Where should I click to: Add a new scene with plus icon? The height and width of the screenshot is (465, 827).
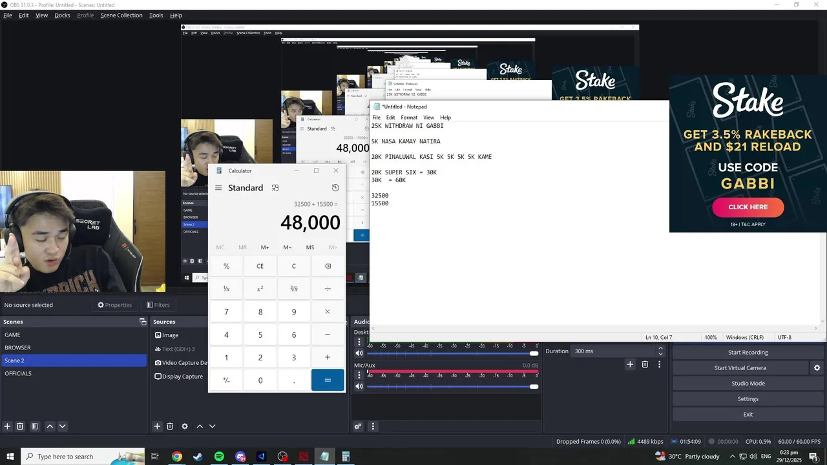click(x=8, y=426)
